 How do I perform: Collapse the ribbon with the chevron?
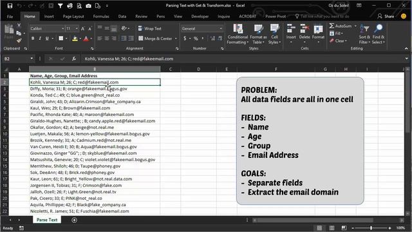pos(406,48)
